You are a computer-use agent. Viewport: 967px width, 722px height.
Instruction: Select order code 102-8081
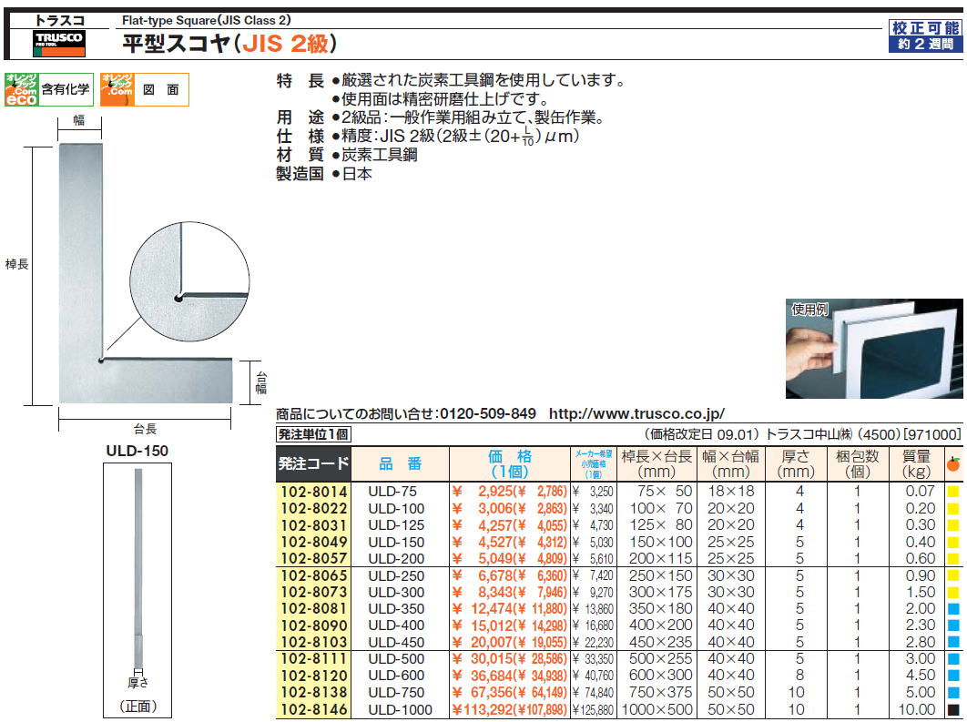click(x=314, y=609)
